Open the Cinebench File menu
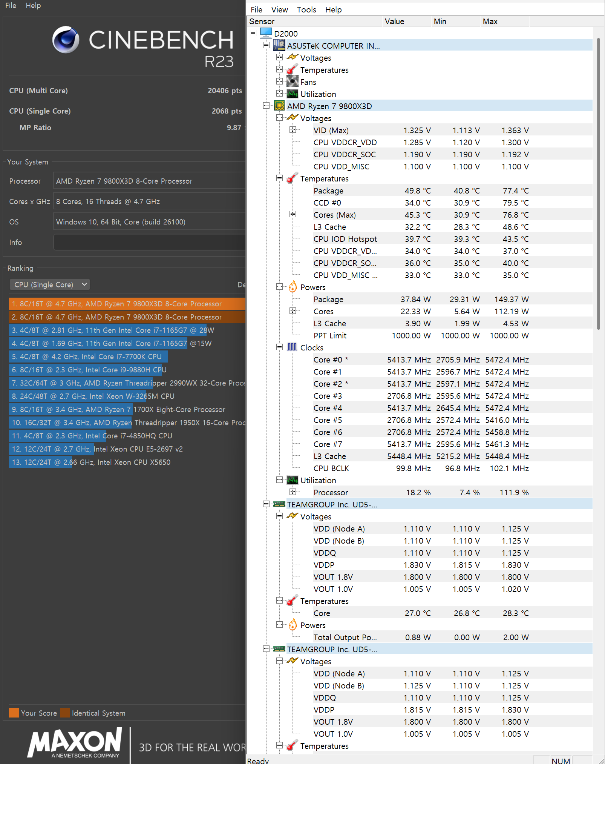605x822 pixels. click(11, 6)
